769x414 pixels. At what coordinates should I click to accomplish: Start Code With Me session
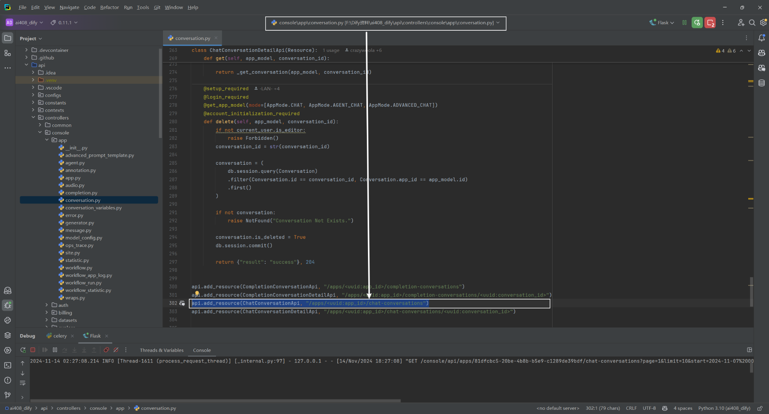point(741,23)
